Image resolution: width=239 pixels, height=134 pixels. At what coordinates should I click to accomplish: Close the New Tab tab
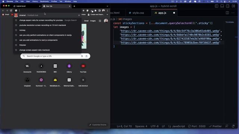pyautogui.click(x=69, y=6)
